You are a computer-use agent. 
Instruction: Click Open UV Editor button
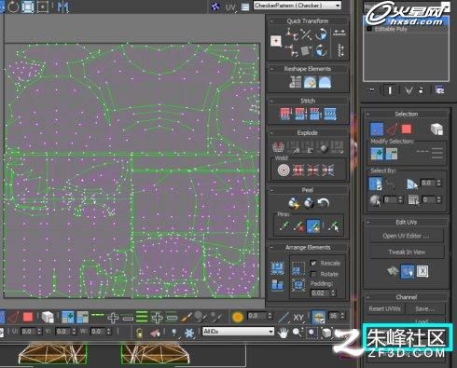tap(406, 236)
